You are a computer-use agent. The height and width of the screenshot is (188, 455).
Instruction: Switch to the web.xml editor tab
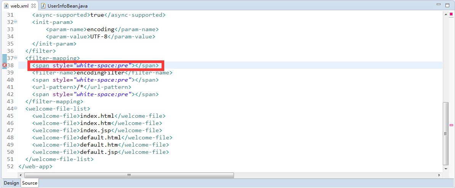[19, 6]
